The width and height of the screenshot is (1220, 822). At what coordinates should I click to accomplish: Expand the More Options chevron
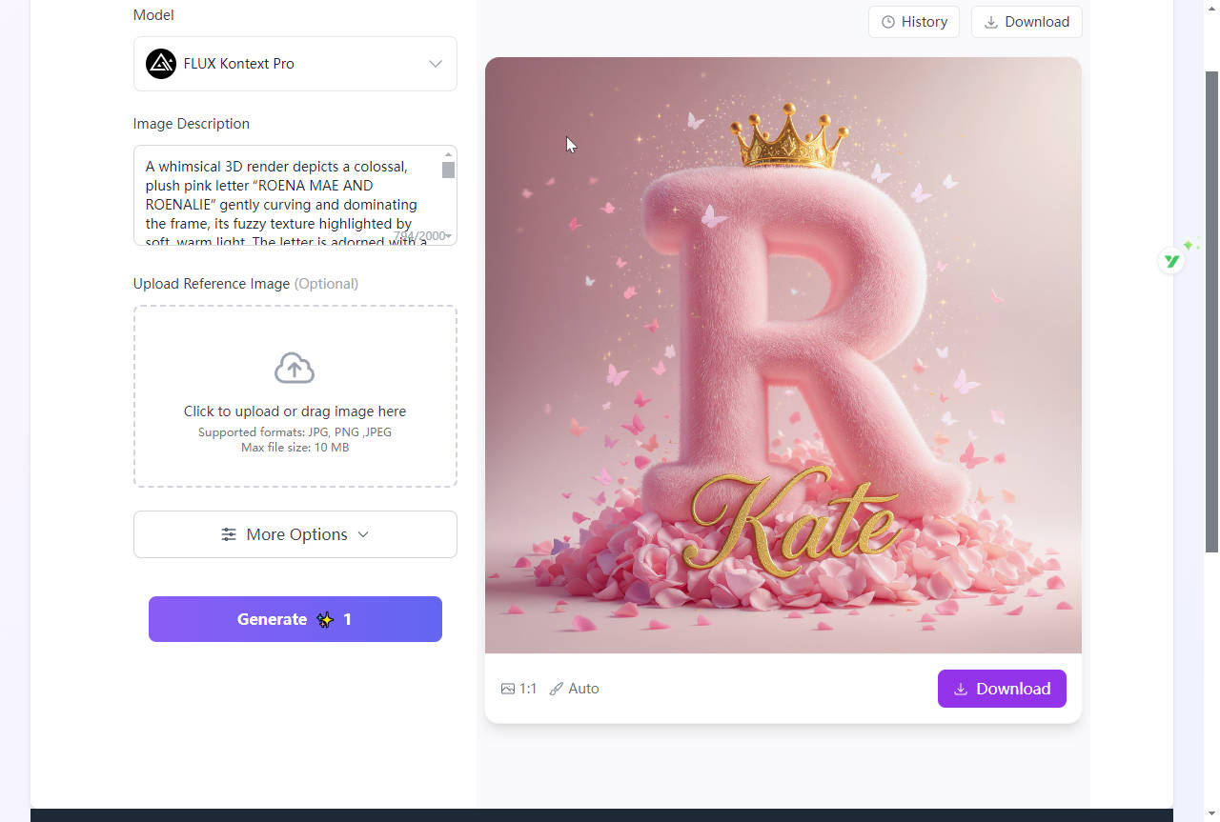(363, 534)
